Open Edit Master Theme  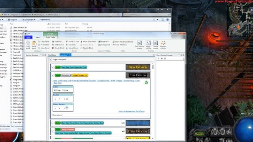coord(140,45)
